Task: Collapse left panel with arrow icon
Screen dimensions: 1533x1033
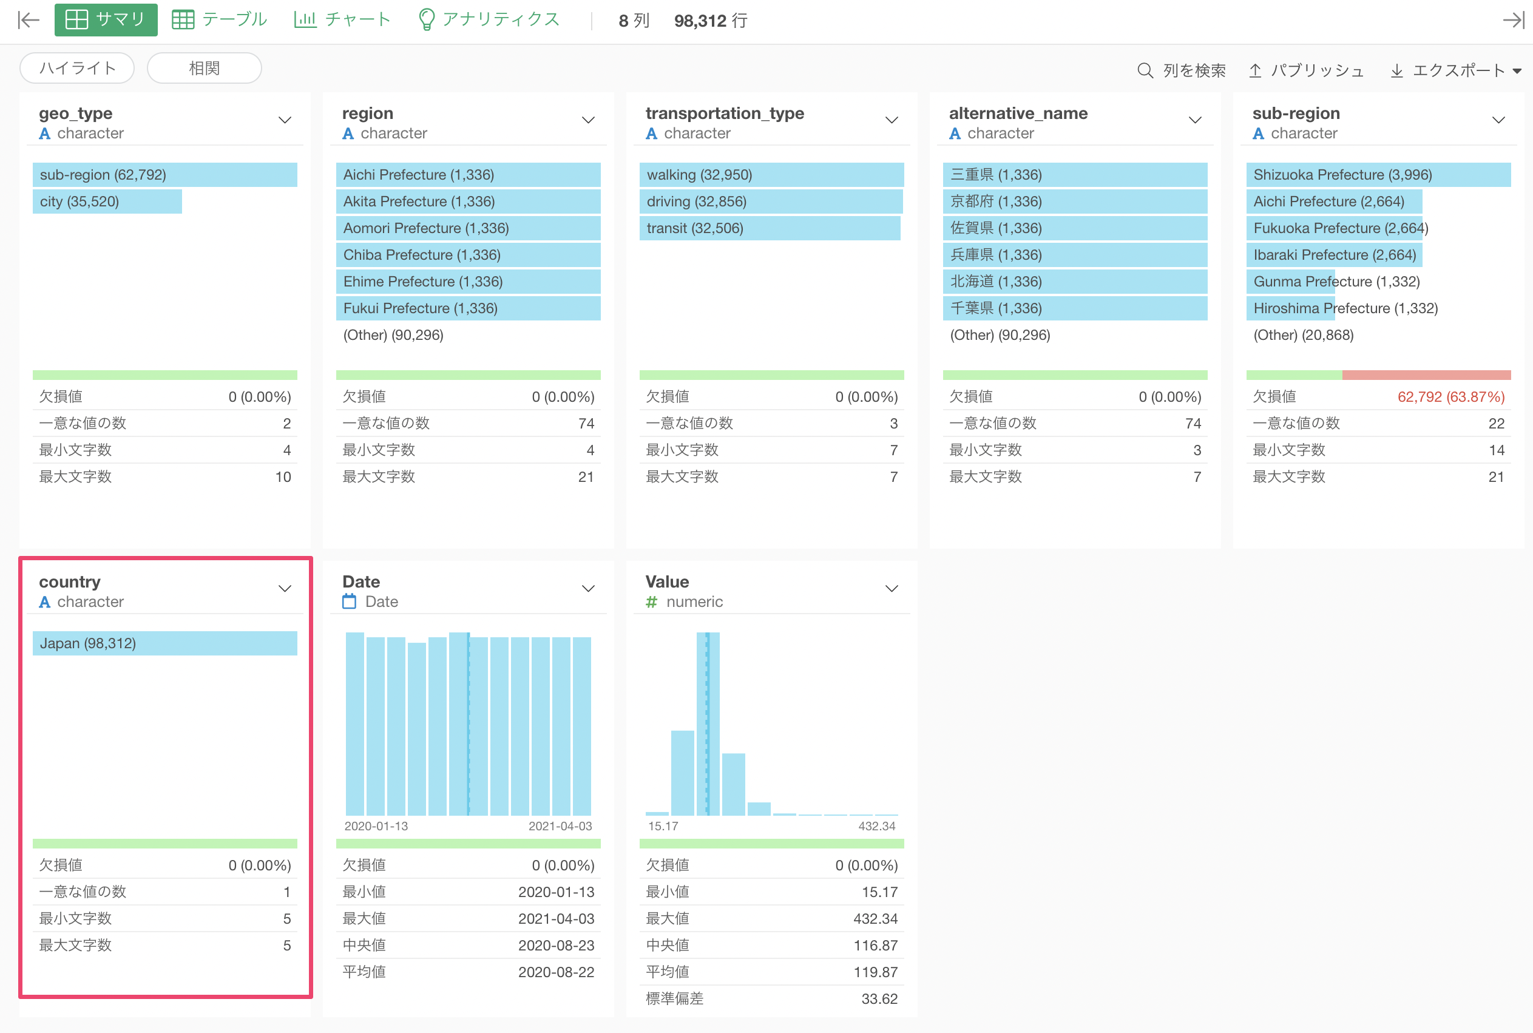Action: (x=29, y=21)
